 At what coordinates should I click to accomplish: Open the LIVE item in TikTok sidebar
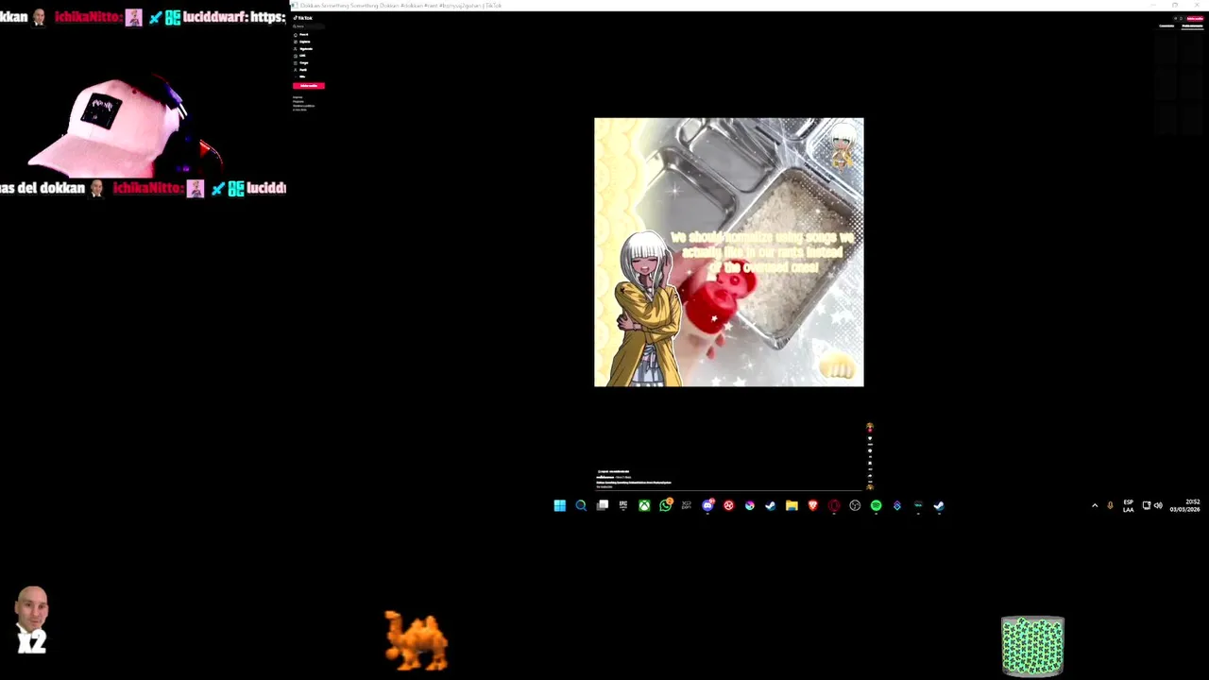click(x=300, y=56)
